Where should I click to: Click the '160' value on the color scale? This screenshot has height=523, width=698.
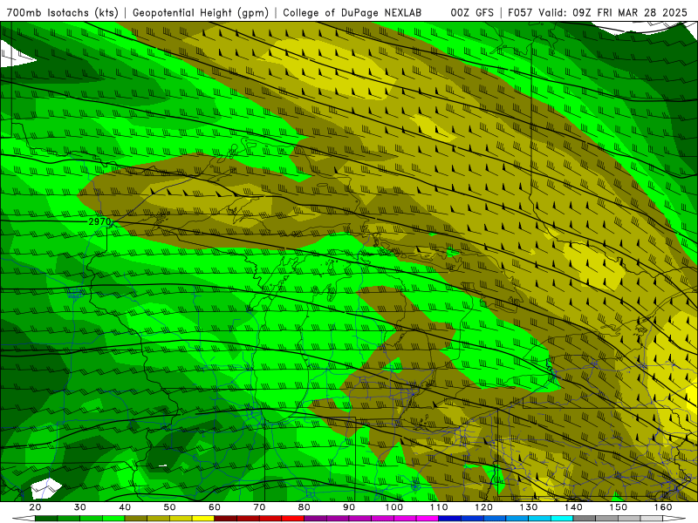tap(663, 507)
